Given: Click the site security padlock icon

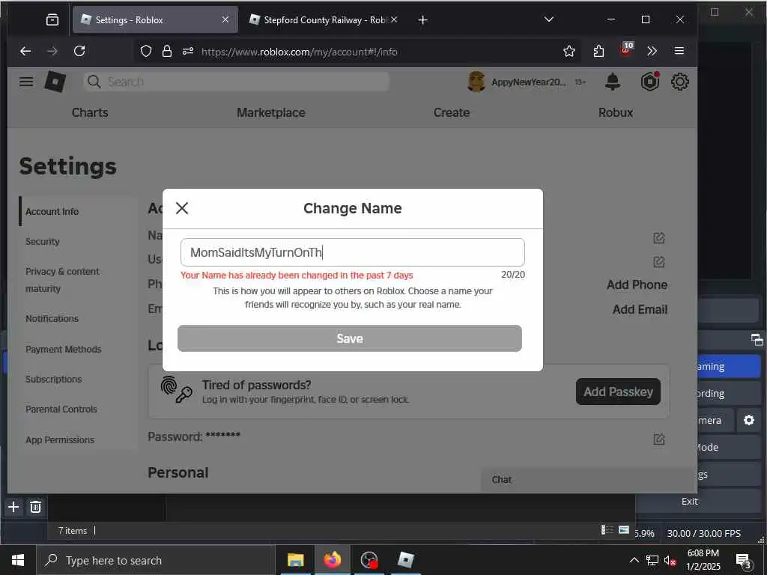Looking at the screenshot, I should pos(167,52).
